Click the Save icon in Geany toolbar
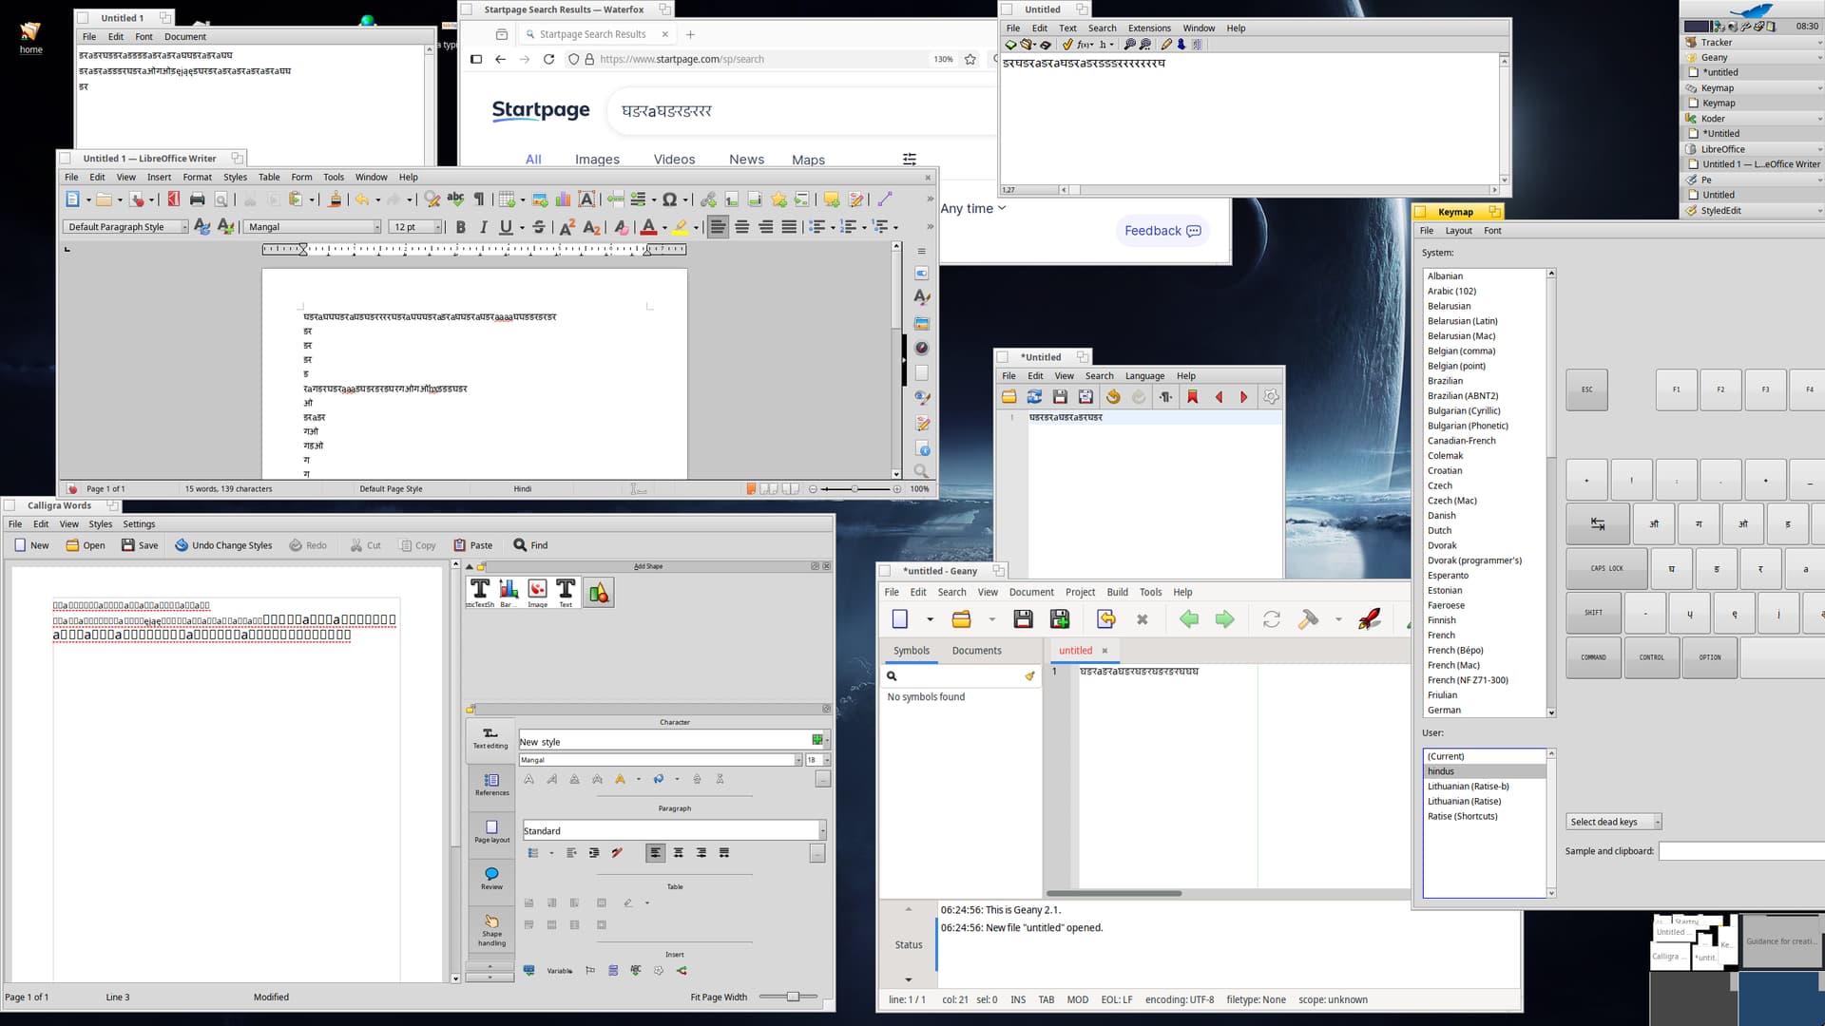The height and width of the screenshot is (1026, 1825). point(1023,619)
